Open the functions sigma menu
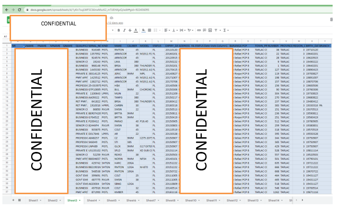347x209 pixels. [x=225, y=30]
